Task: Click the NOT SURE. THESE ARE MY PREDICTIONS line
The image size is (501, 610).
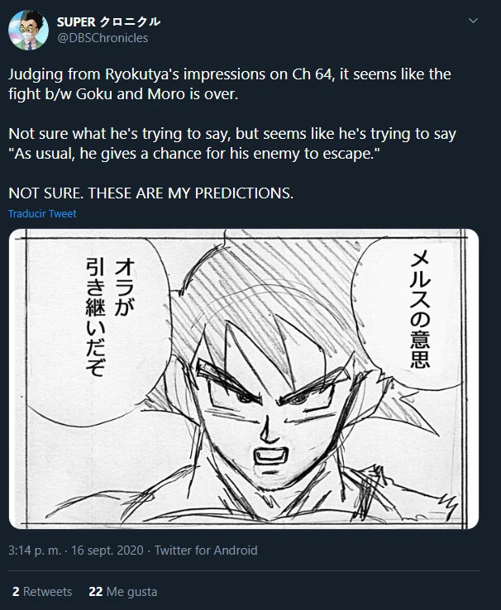Action: 151,193
